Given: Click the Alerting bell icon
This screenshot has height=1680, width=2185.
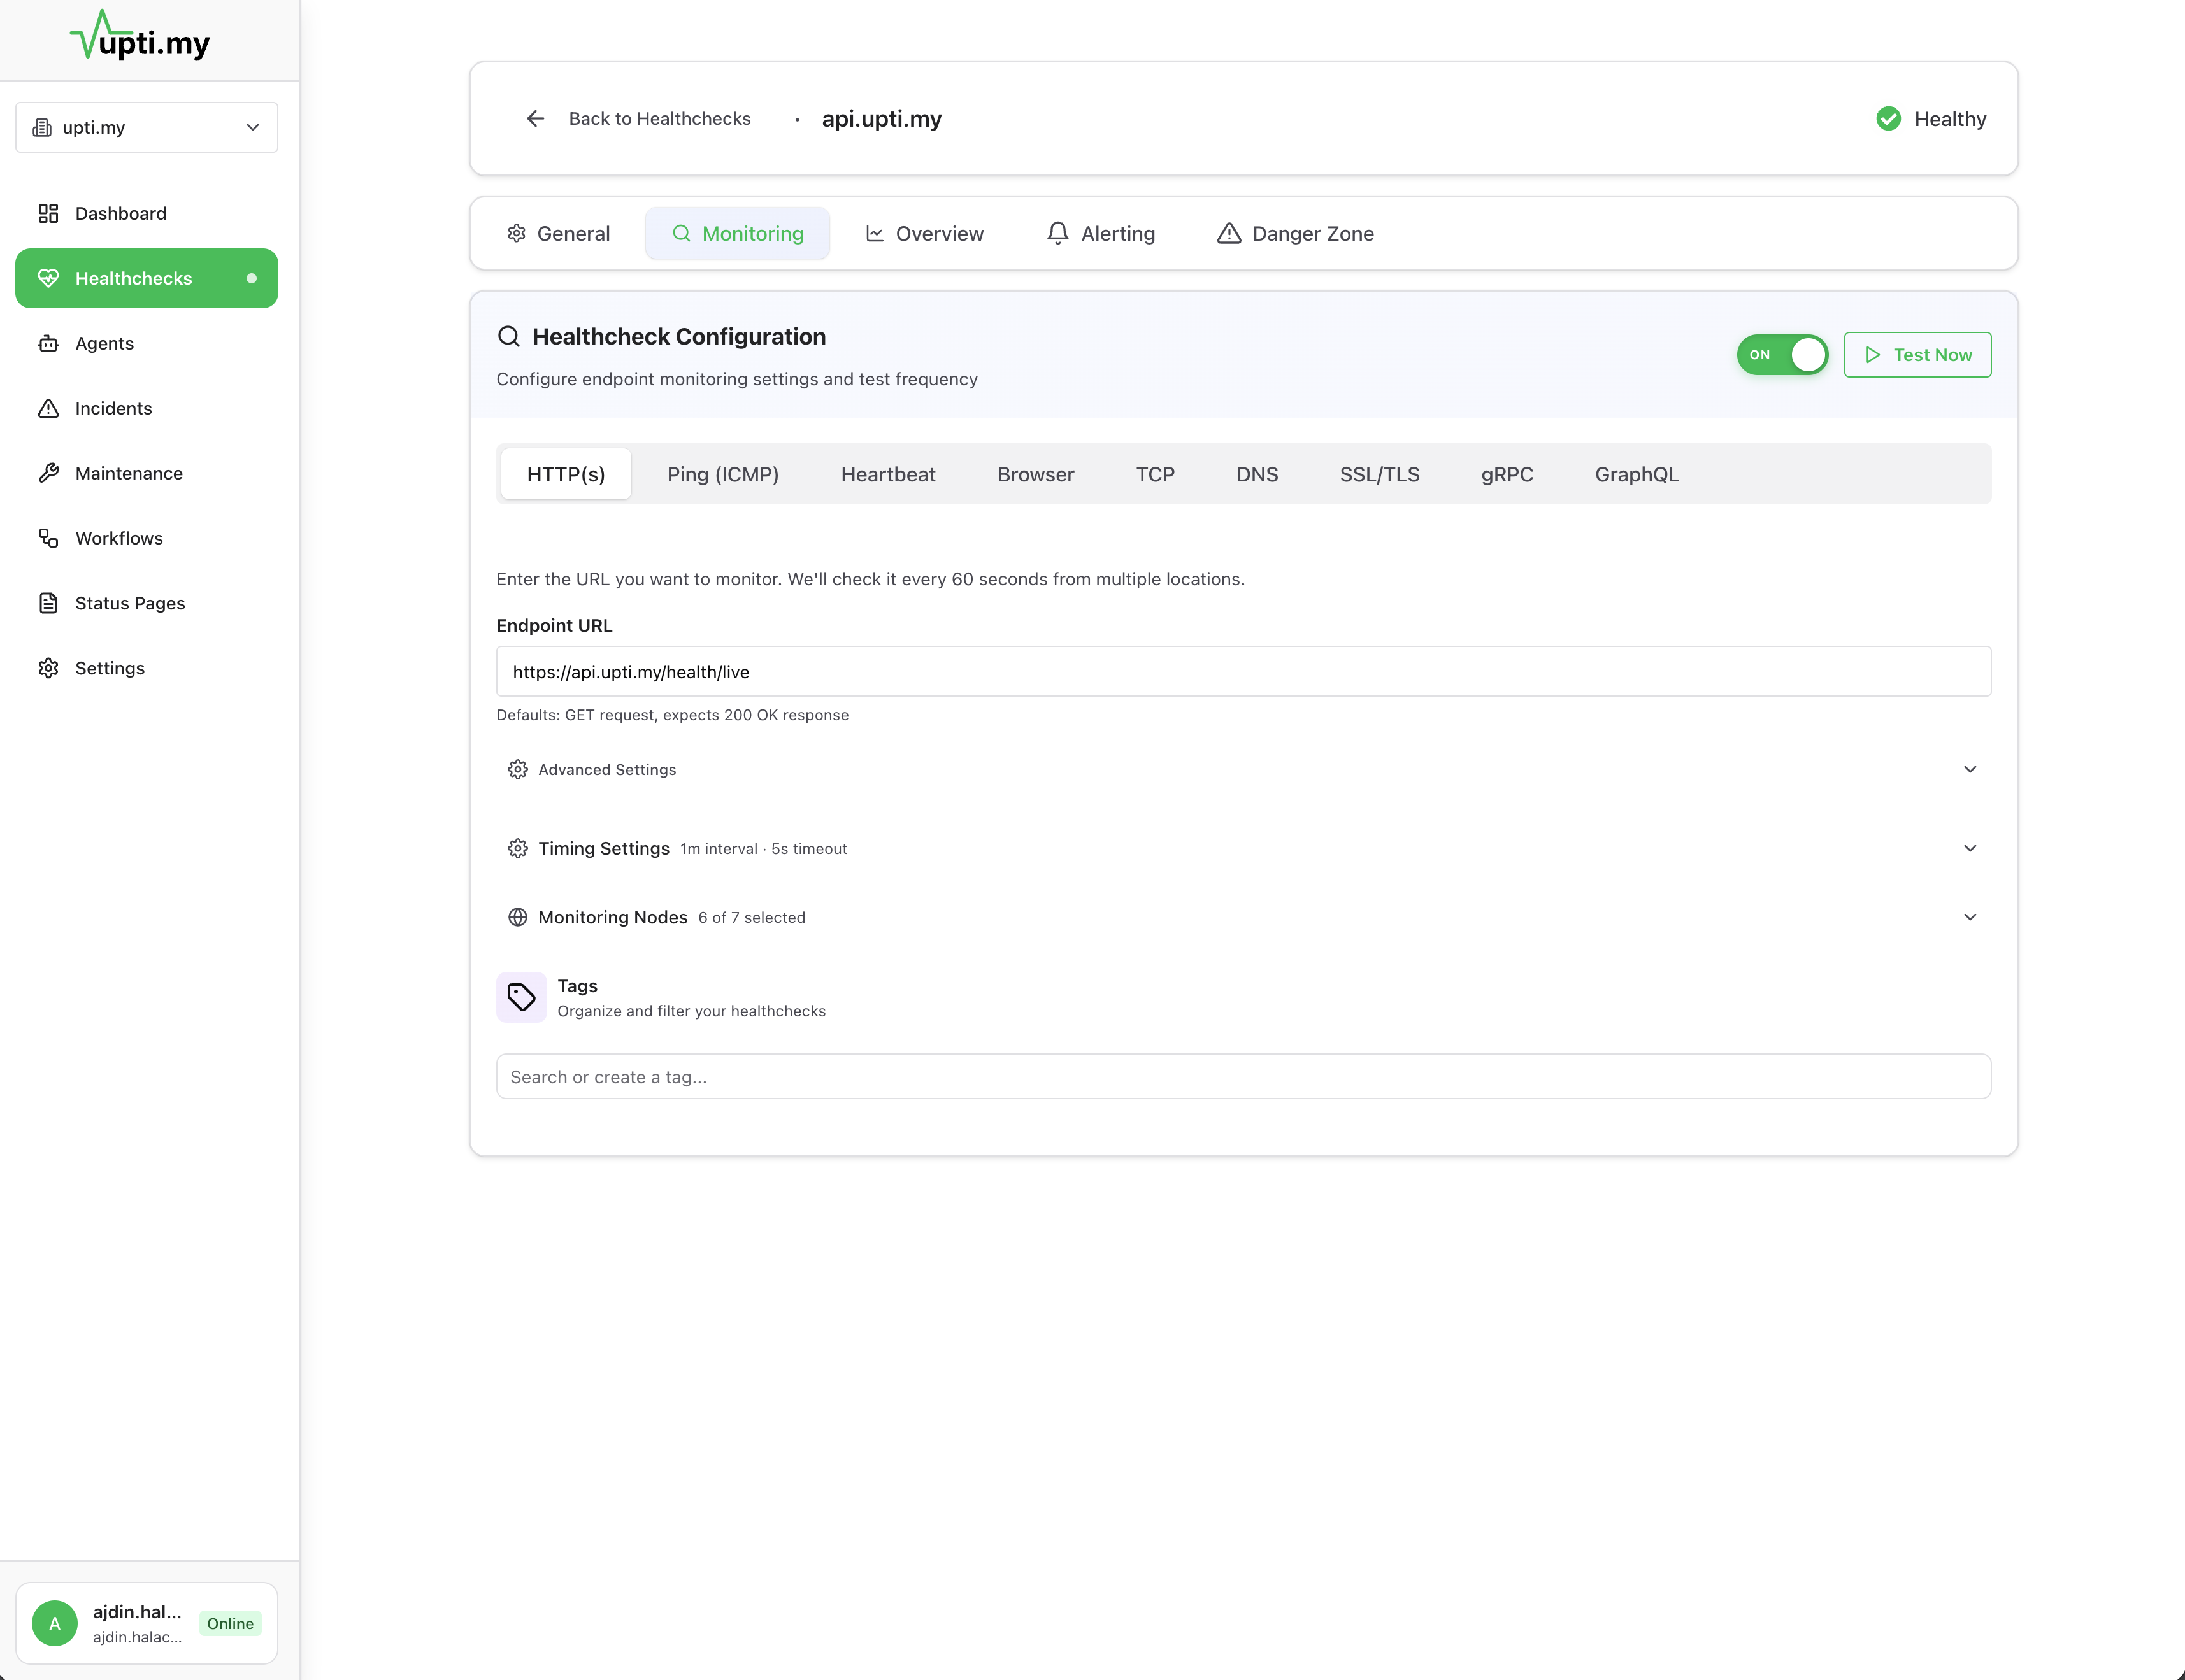Looking at the screenshot, I should coord(1057,233).
